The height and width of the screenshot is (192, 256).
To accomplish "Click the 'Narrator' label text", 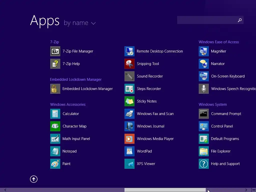I will [218, 64].
